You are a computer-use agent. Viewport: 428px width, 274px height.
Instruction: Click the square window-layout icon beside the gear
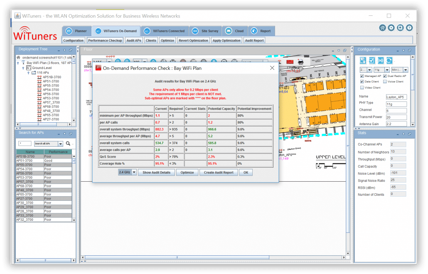(400, 28)
